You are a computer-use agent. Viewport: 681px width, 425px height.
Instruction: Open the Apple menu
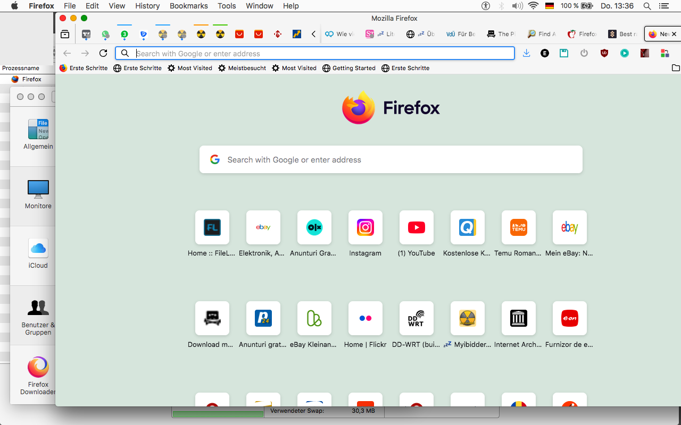(14, 6)
